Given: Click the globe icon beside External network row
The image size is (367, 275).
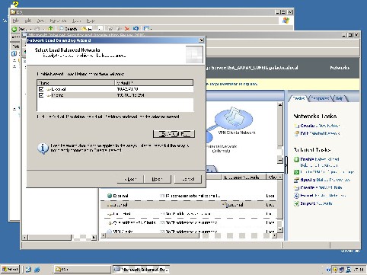Looking at the screenshot, I should pos(110,196).
